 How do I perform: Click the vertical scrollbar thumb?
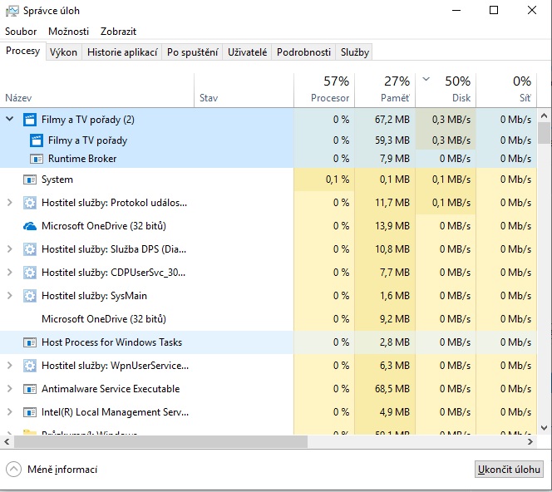[545, 133]
